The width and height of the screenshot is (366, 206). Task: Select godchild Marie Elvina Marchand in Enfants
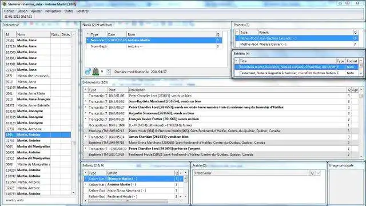[x=134, y=191]
